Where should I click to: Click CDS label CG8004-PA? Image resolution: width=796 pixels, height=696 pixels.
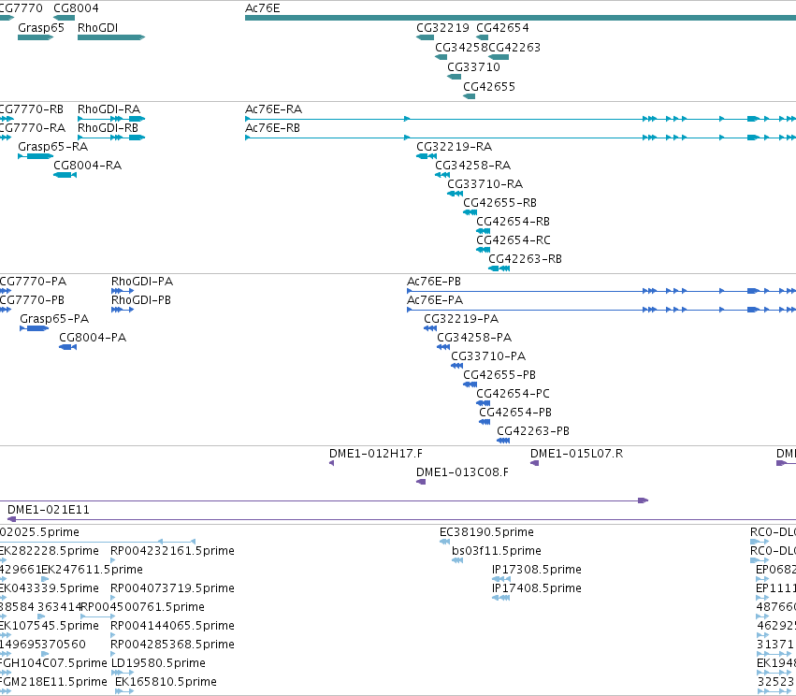click(x=93, y=338)
